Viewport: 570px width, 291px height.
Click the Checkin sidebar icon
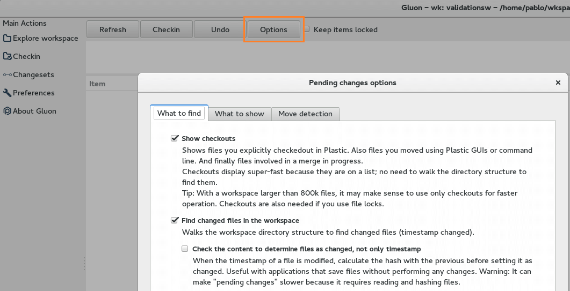7,56
